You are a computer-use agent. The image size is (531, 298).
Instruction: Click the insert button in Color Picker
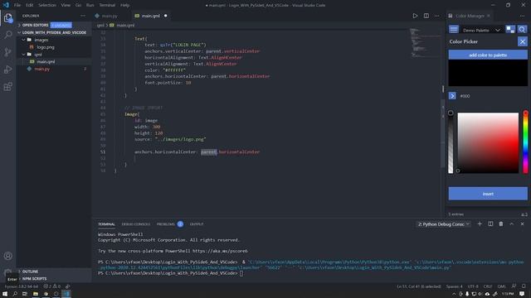488,194
